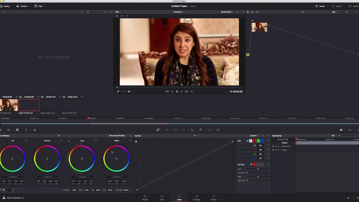The image size is (359, 202).
Task: Switch to the Fairlight page
Action: click(x=196, y=198)
